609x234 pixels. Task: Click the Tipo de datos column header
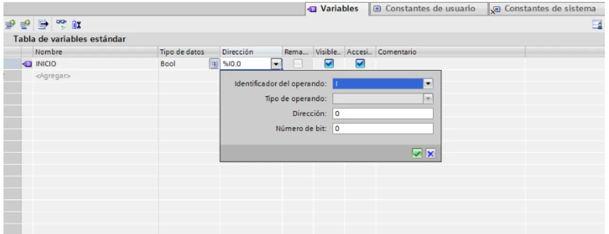[x=189, y=52]
